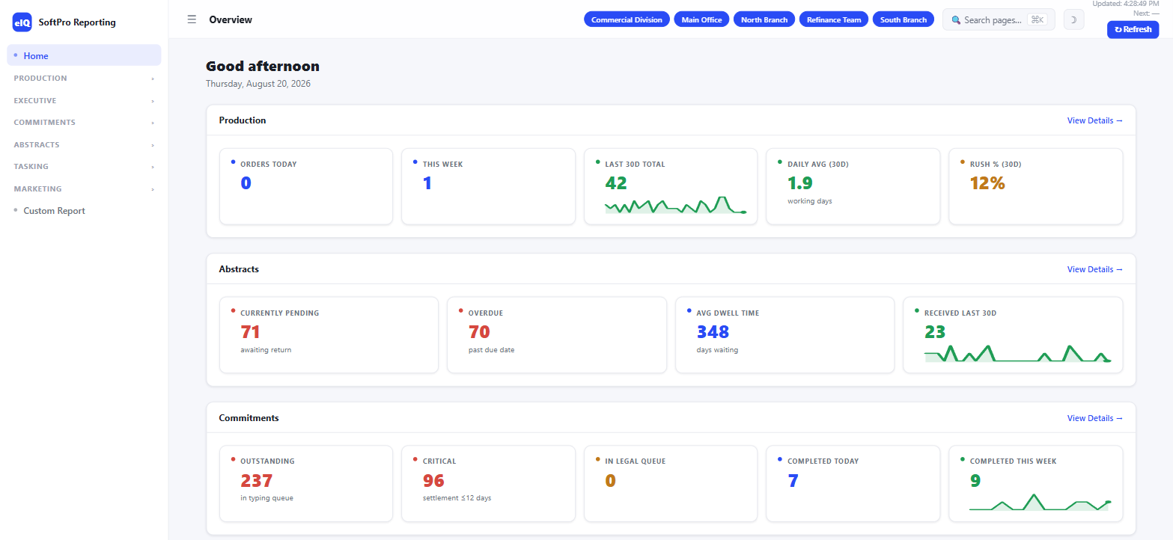Open Home in the sidebar
The height and width of the screenshot is (540, 1173).
84,55
